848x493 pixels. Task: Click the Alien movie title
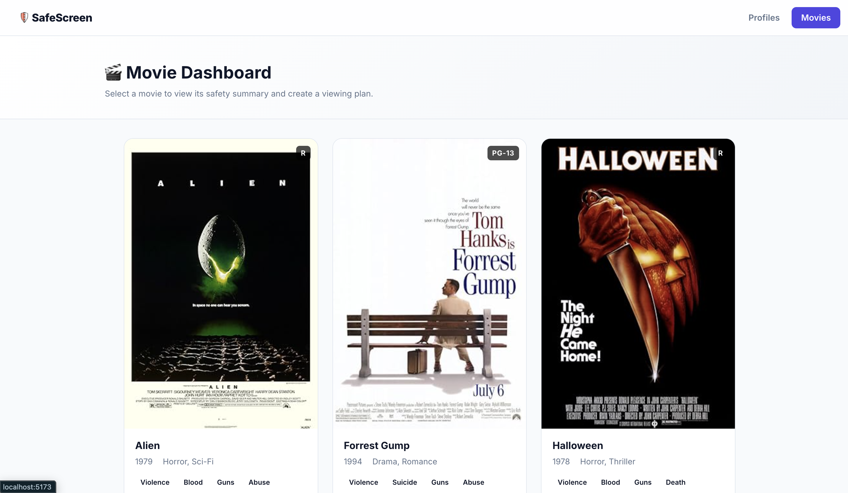coord(147,445)
